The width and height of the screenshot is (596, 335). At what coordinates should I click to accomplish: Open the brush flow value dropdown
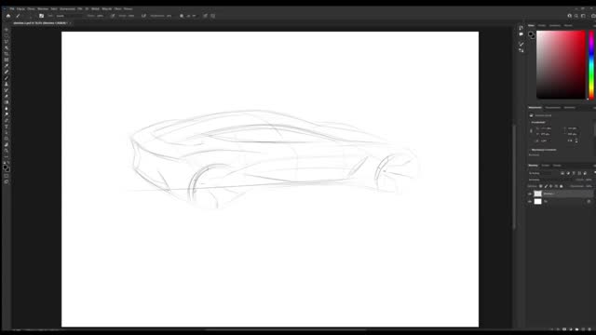(131, 16)
